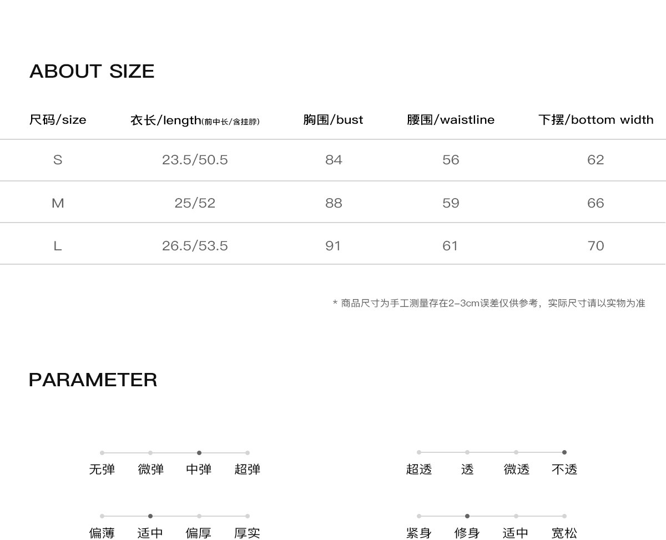Image resolution: width=666 pixels, height=540 pixels.
Task: Click the size S row label
Action: click(58, 160)
